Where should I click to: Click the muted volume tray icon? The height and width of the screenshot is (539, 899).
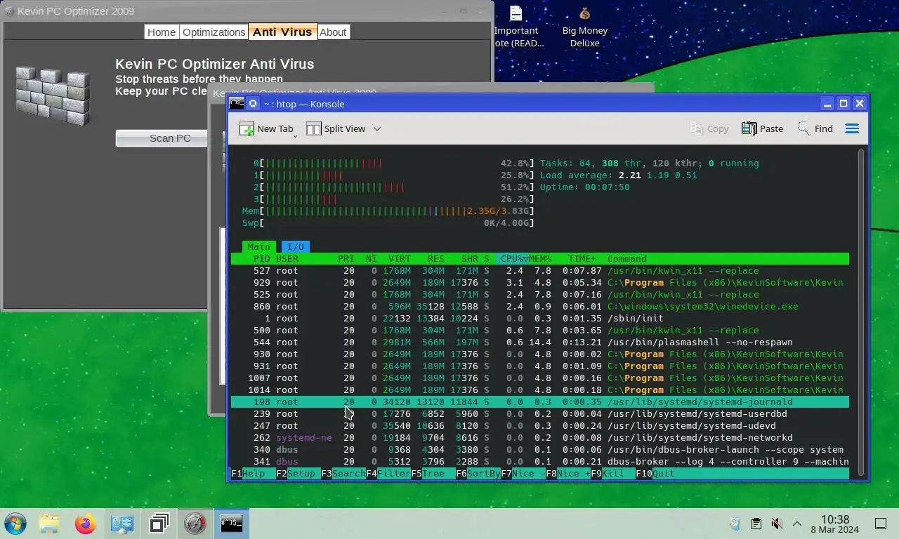(x=777, y=524)
